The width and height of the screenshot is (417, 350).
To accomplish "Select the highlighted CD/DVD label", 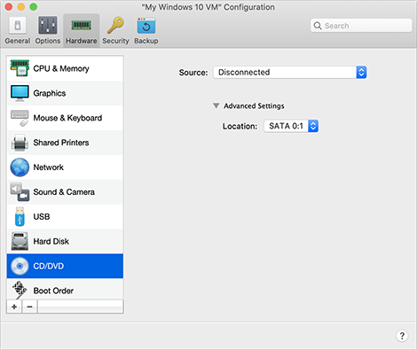I will click(49, 266).
